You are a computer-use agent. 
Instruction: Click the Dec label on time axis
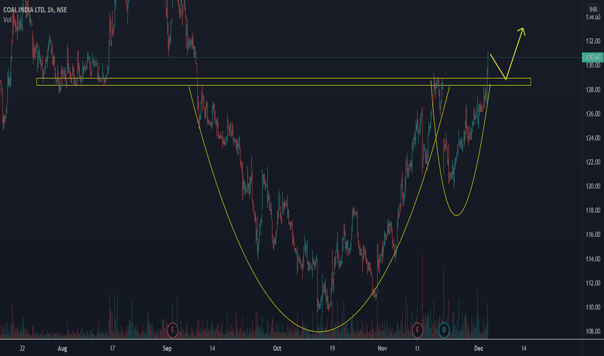pyautogui.click(x=478, y=349)
